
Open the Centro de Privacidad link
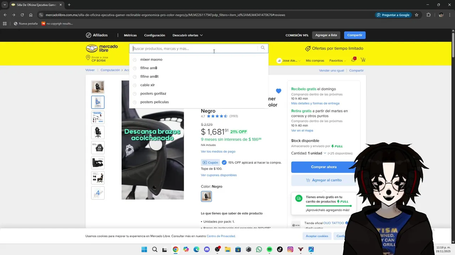pyautogui.click(x=221, y=236)
